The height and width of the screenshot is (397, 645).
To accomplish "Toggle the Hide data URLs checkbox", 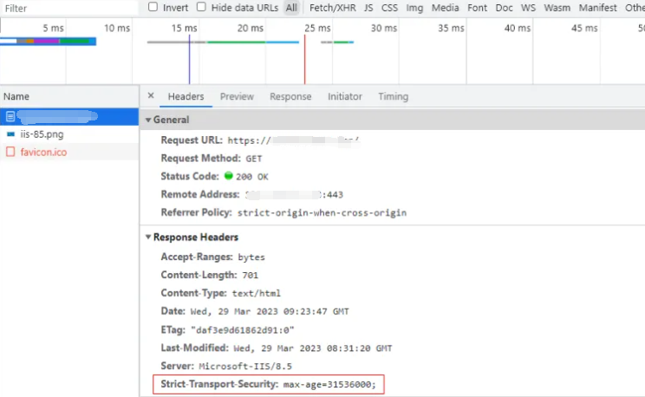I will click(x=202, y=7).
